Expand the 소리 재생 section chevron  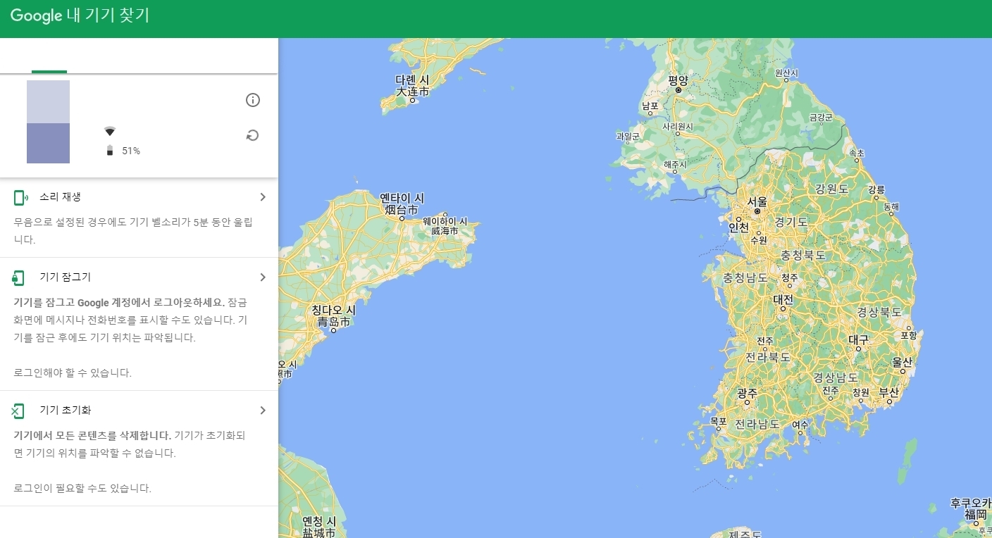(262, 197)
